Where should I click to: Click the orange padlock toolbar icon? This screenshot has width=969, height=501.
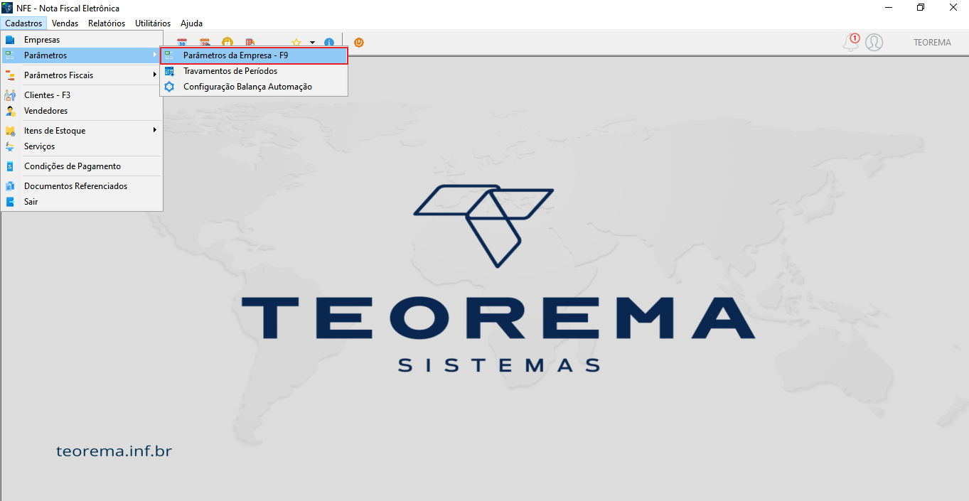click(227, 42)
